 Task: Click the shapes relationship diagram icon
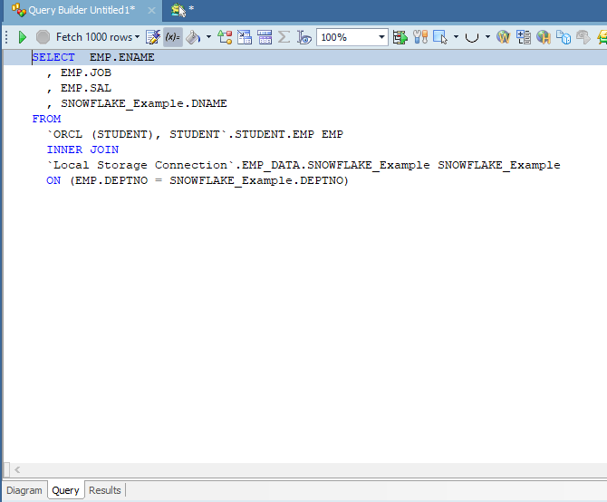[x=225, y=37]
